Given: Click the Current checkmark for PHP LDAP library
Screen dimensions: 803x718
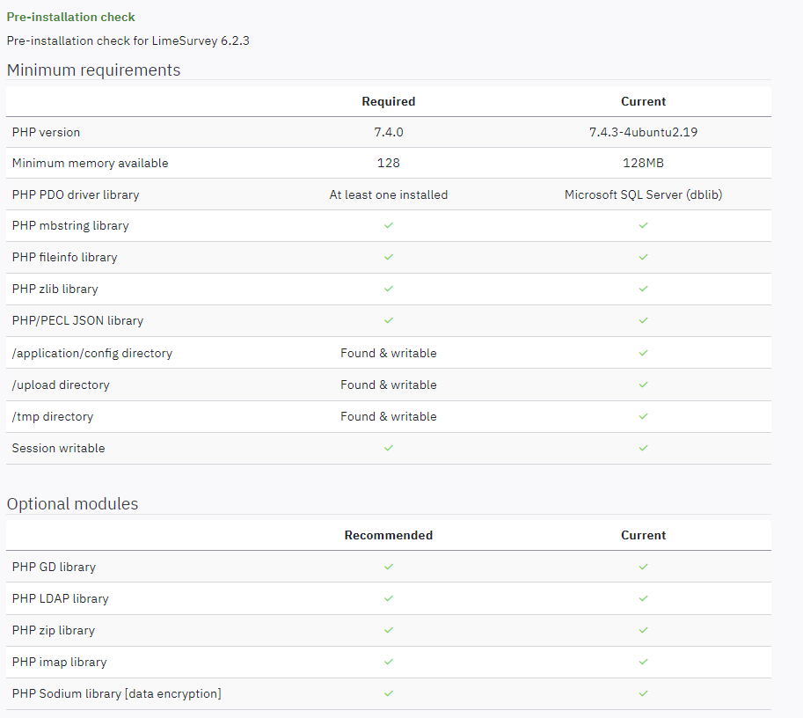Looking at the screenshot, I should (643, 598).
